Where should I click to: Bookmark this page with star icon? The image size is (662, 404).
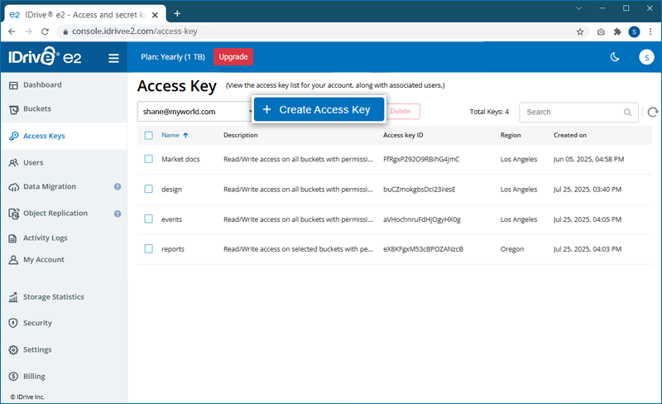(x=580, y=31)
